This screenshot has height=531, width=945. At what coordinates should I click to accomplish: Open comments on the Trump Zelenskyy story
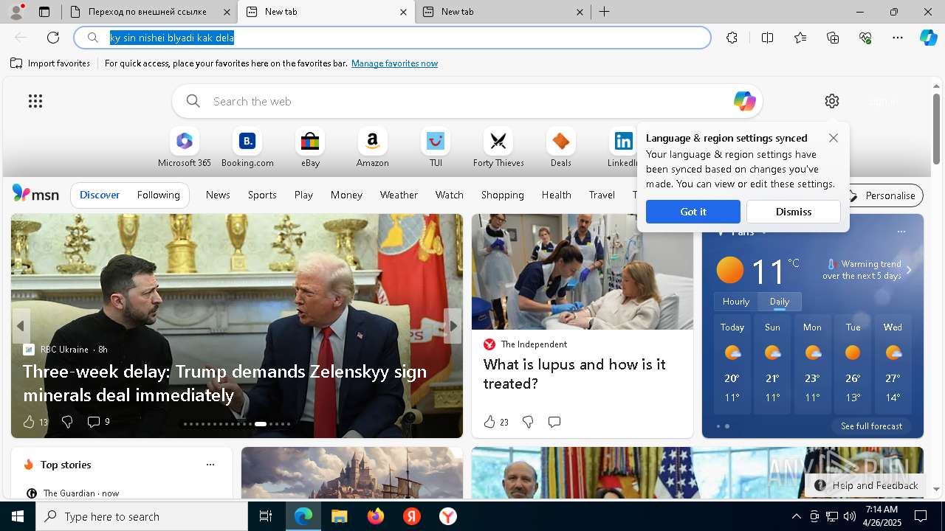pos(94,422)
